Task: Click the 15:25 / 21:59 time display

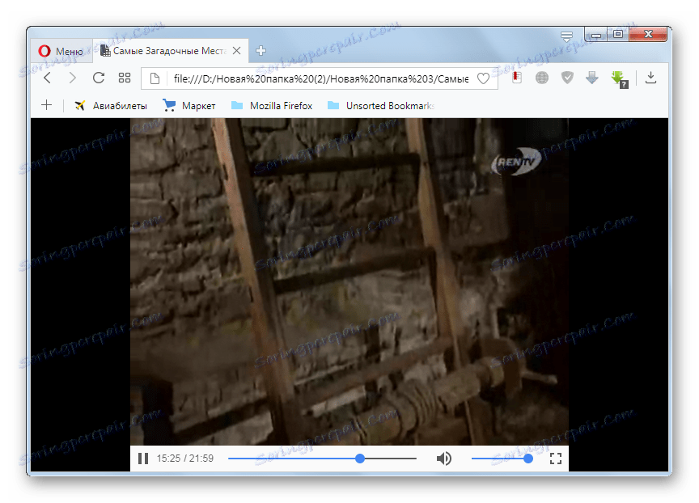Action: click(185, 459)
